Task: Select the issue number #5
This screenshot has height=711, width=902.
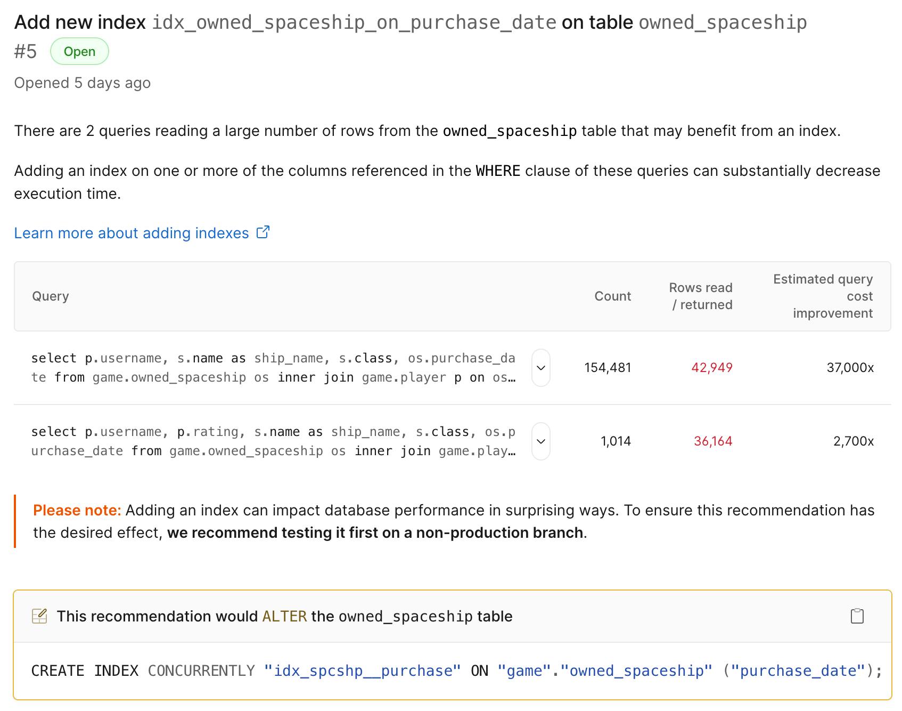Action: 24,51
